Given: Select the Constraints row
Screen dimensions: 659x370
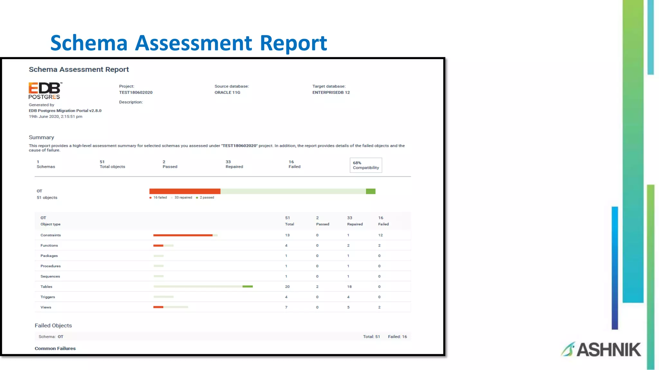Looking at the screenshot, I should point(51,235).
